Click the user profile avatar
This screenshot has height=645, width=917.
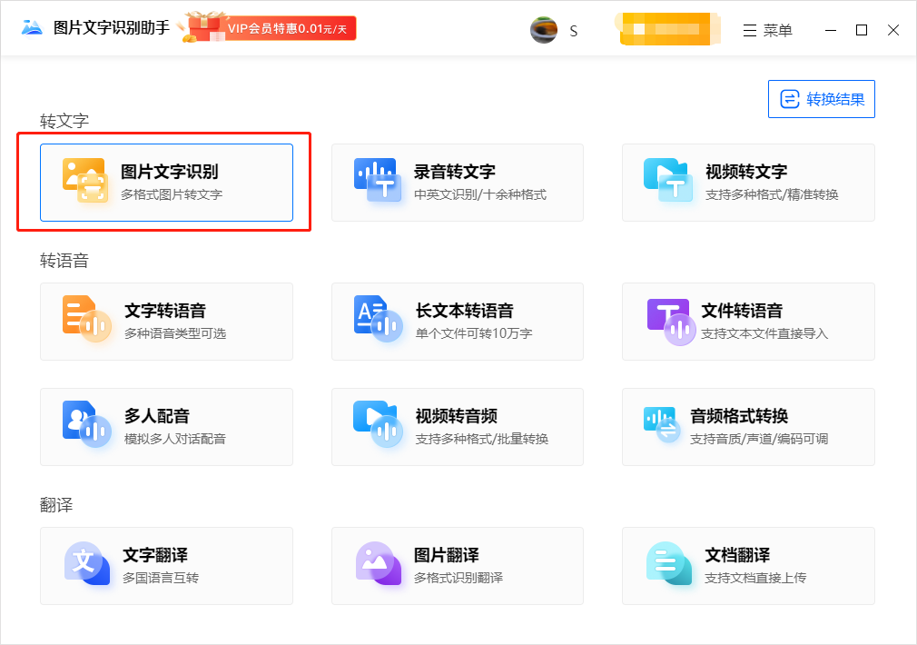[x=543, y=30]
